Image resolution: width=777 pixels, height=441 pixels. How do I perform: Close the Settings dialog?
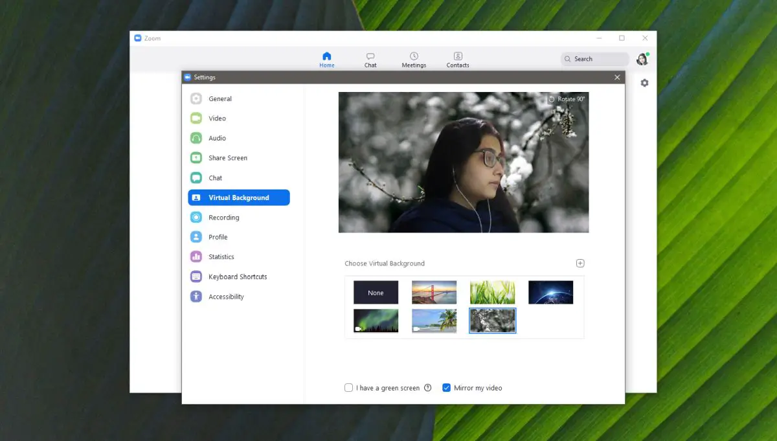tap(617, 77)
